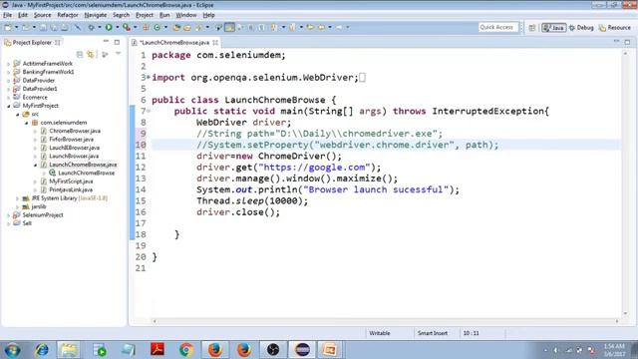Image resolution: width=638 pixels, height=359 pixels.
Task: Open Google Chrome from the taskbar
Action: point(186,350)
